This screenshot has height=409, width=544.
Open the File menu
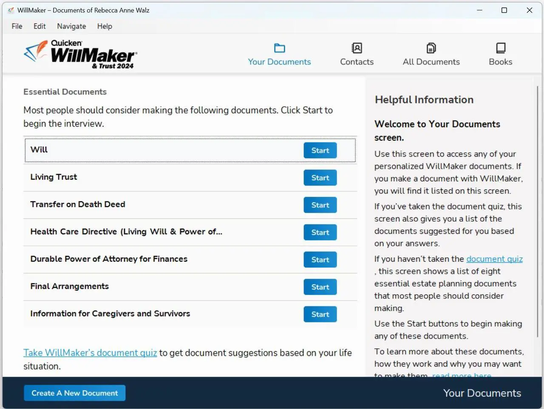tap(17, 26)
